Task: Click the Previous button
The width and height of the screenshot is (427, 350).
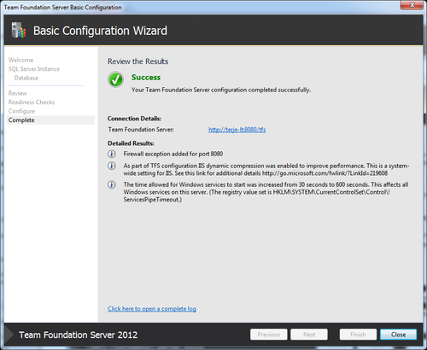Action: click(x=268, y=335)
